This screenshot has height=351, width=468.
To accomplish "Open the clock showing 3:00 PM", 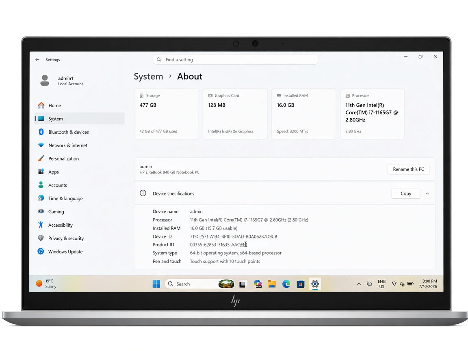I will (428, 284).
